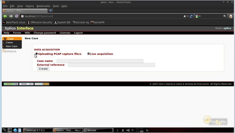Open SomaFM bookmark
The height and width of the screenshot is (133, 235).
coord(98,22)
